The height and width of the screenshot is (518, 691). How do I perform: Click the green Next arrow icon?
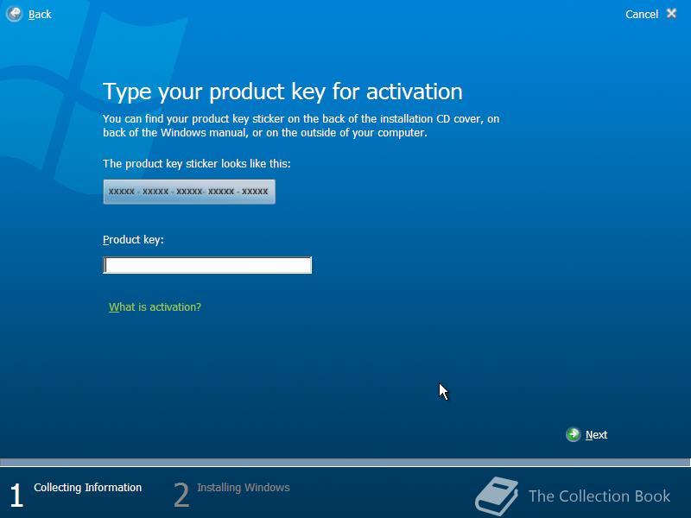coord(573,435)
